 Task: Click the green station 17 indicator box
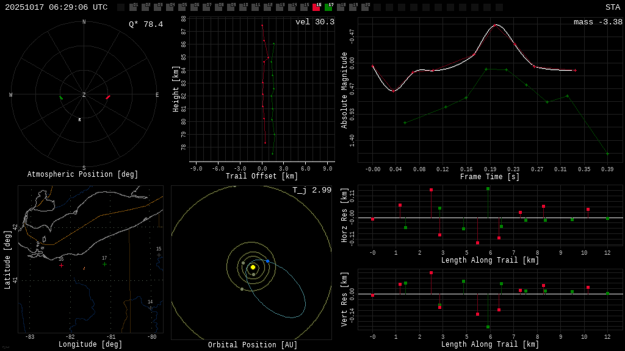click(x=328, y=7)
